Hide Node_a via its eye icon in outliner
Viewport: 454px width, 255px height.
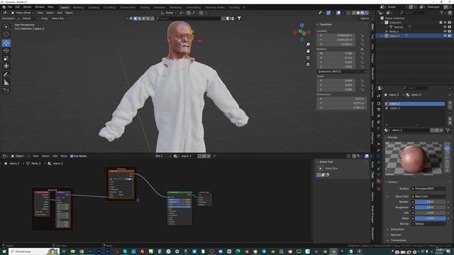445,31
